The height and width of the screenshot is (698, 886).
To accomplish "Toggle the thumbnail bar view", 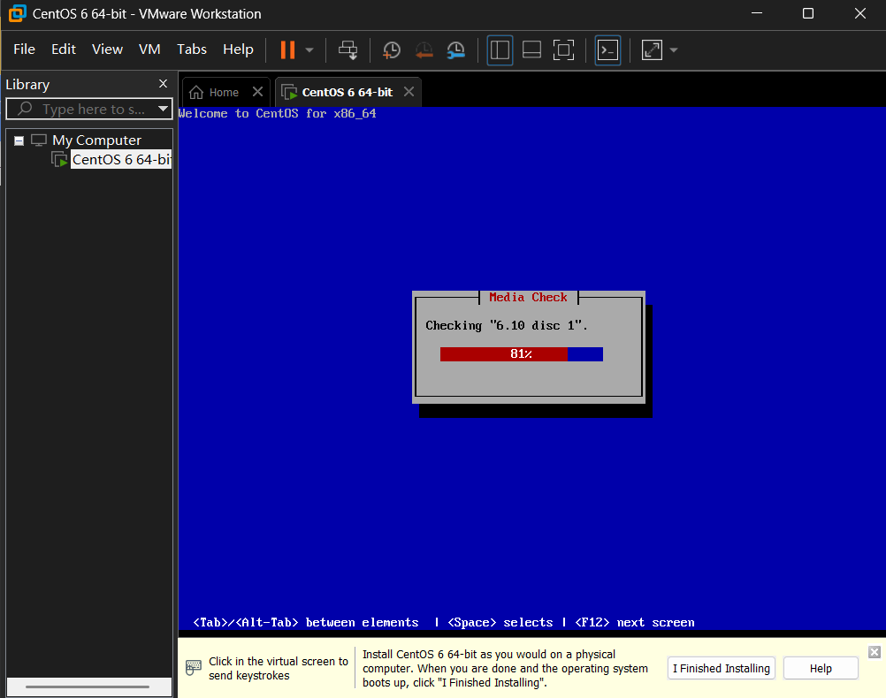I will 531,49.
